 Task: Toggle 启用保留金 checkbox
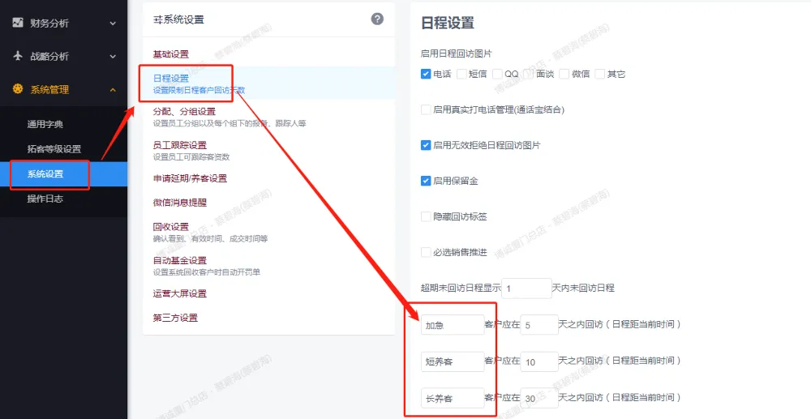(x=426, y=181)
